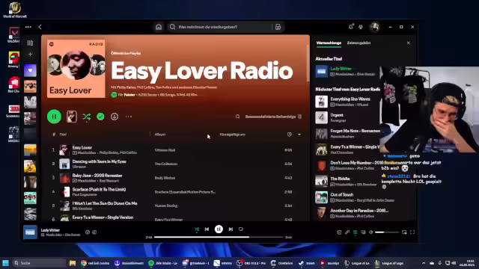This screenshot has width=479, height=269.
Task: Click the now playing album cover thumbnail
Action: point(30,232)
